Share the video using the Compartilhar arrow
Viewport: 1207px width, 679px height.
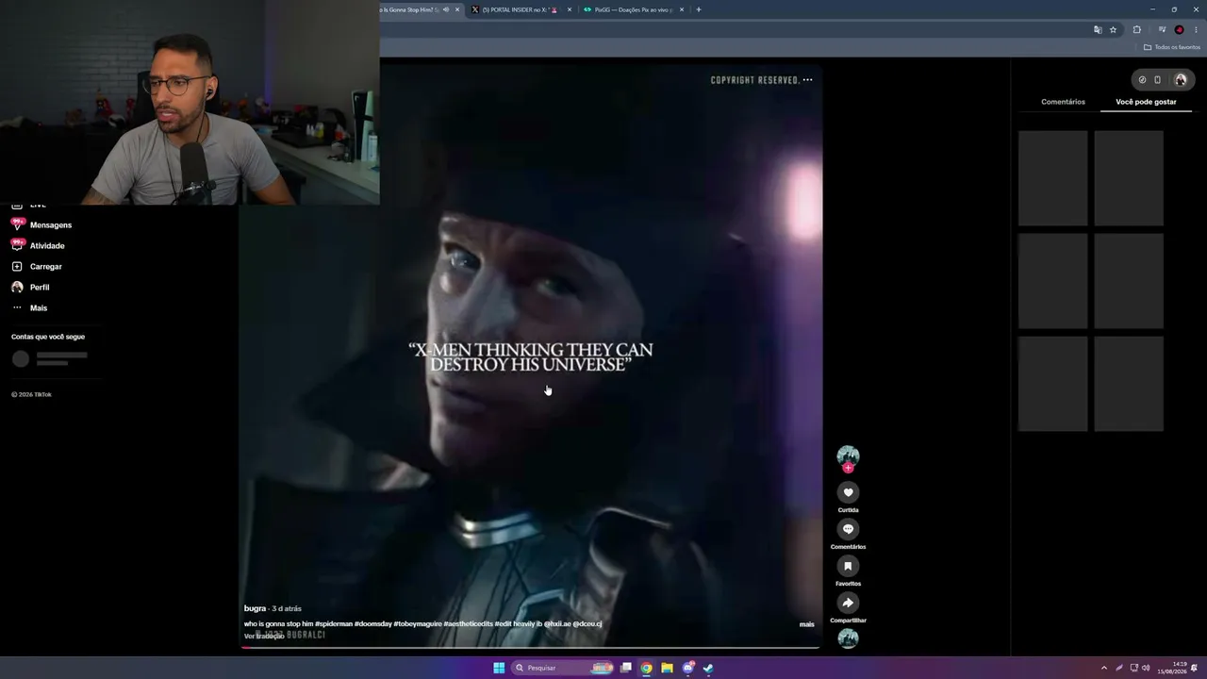848,603
